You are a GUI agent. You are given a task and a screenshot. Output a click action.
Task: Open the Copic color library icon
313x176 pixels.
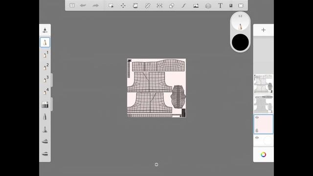(231, 5)
